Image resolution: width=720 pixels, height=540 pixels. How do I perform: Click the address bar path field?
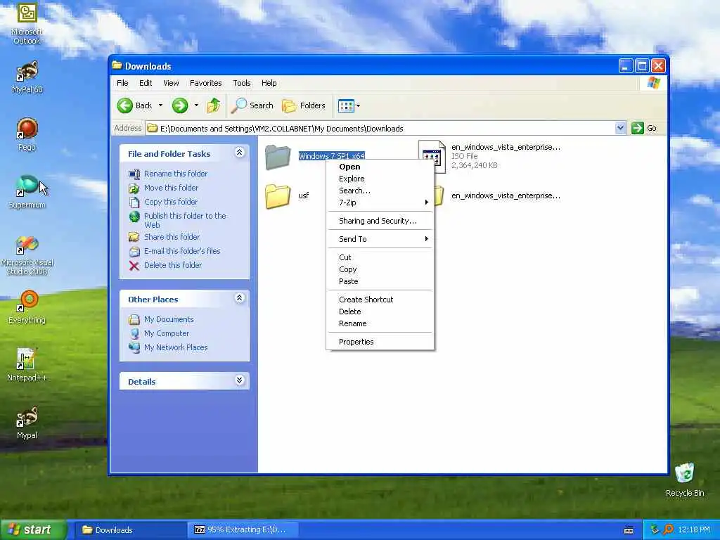(381, 128)
